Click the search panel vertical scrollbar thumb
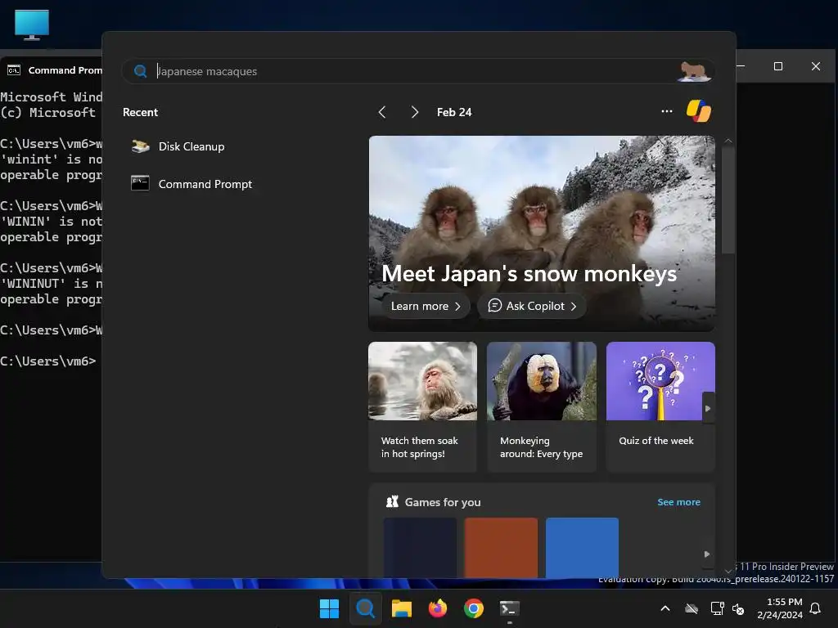The width and height of the screenshot is (838, 628). (728, 200)
